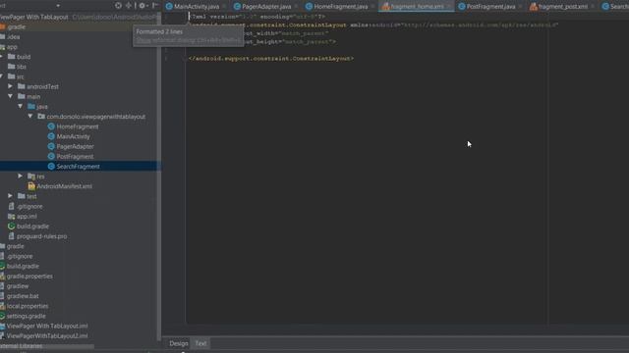The width and height of the screenshot is (629, 353).
Task: Click the scroll-from-source target icon
Action: pos(118,6)
